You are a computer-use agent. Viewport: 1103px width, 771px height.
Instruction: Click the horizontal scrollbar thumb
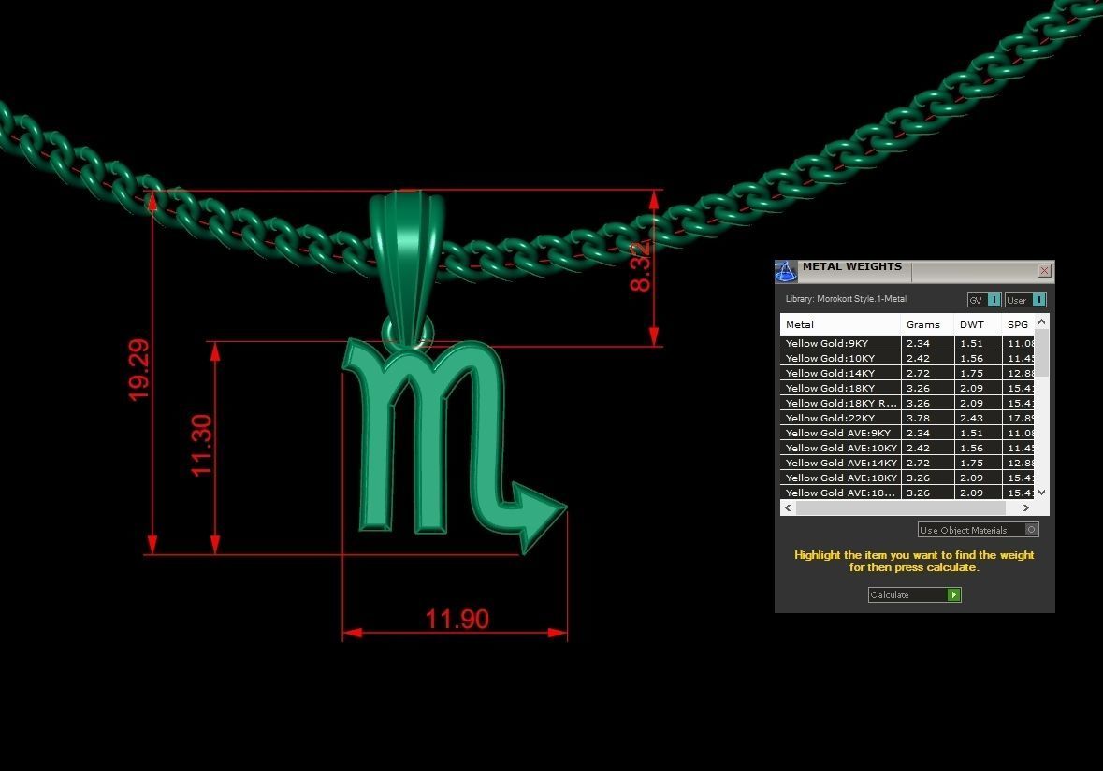click(900, 507)
